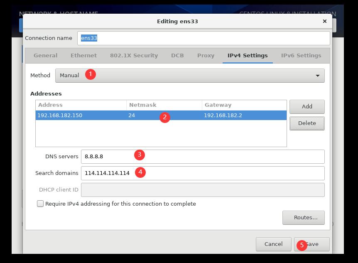The width and height of the screenshot is (358, 263).
Task: Click Add to insert a new address
Action: point(307,107)
